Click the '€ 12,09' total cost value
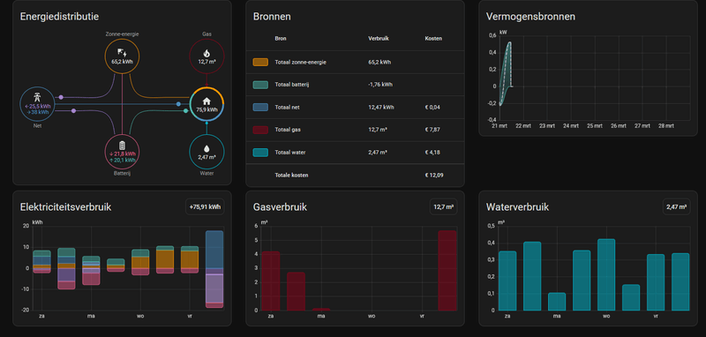This screenshot has height=337, width=706. pyautogui.click(x=434, y=175)
